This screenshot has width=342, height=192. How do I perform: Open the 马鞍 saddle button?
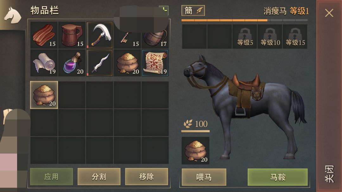click(278, 177)
